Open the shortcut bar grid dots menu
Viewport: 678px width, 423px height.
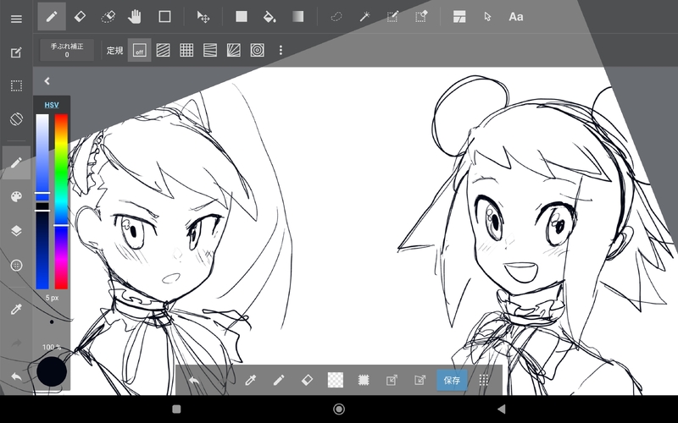[x=484, y=380]
